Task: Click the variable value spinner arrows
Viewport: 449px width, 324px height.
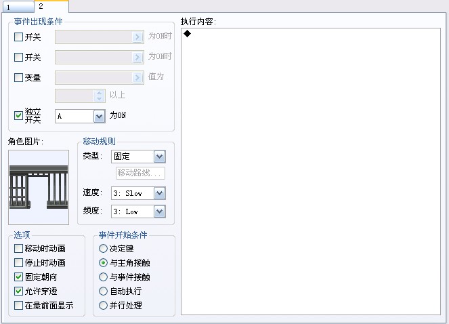Action: pos(99,96)
